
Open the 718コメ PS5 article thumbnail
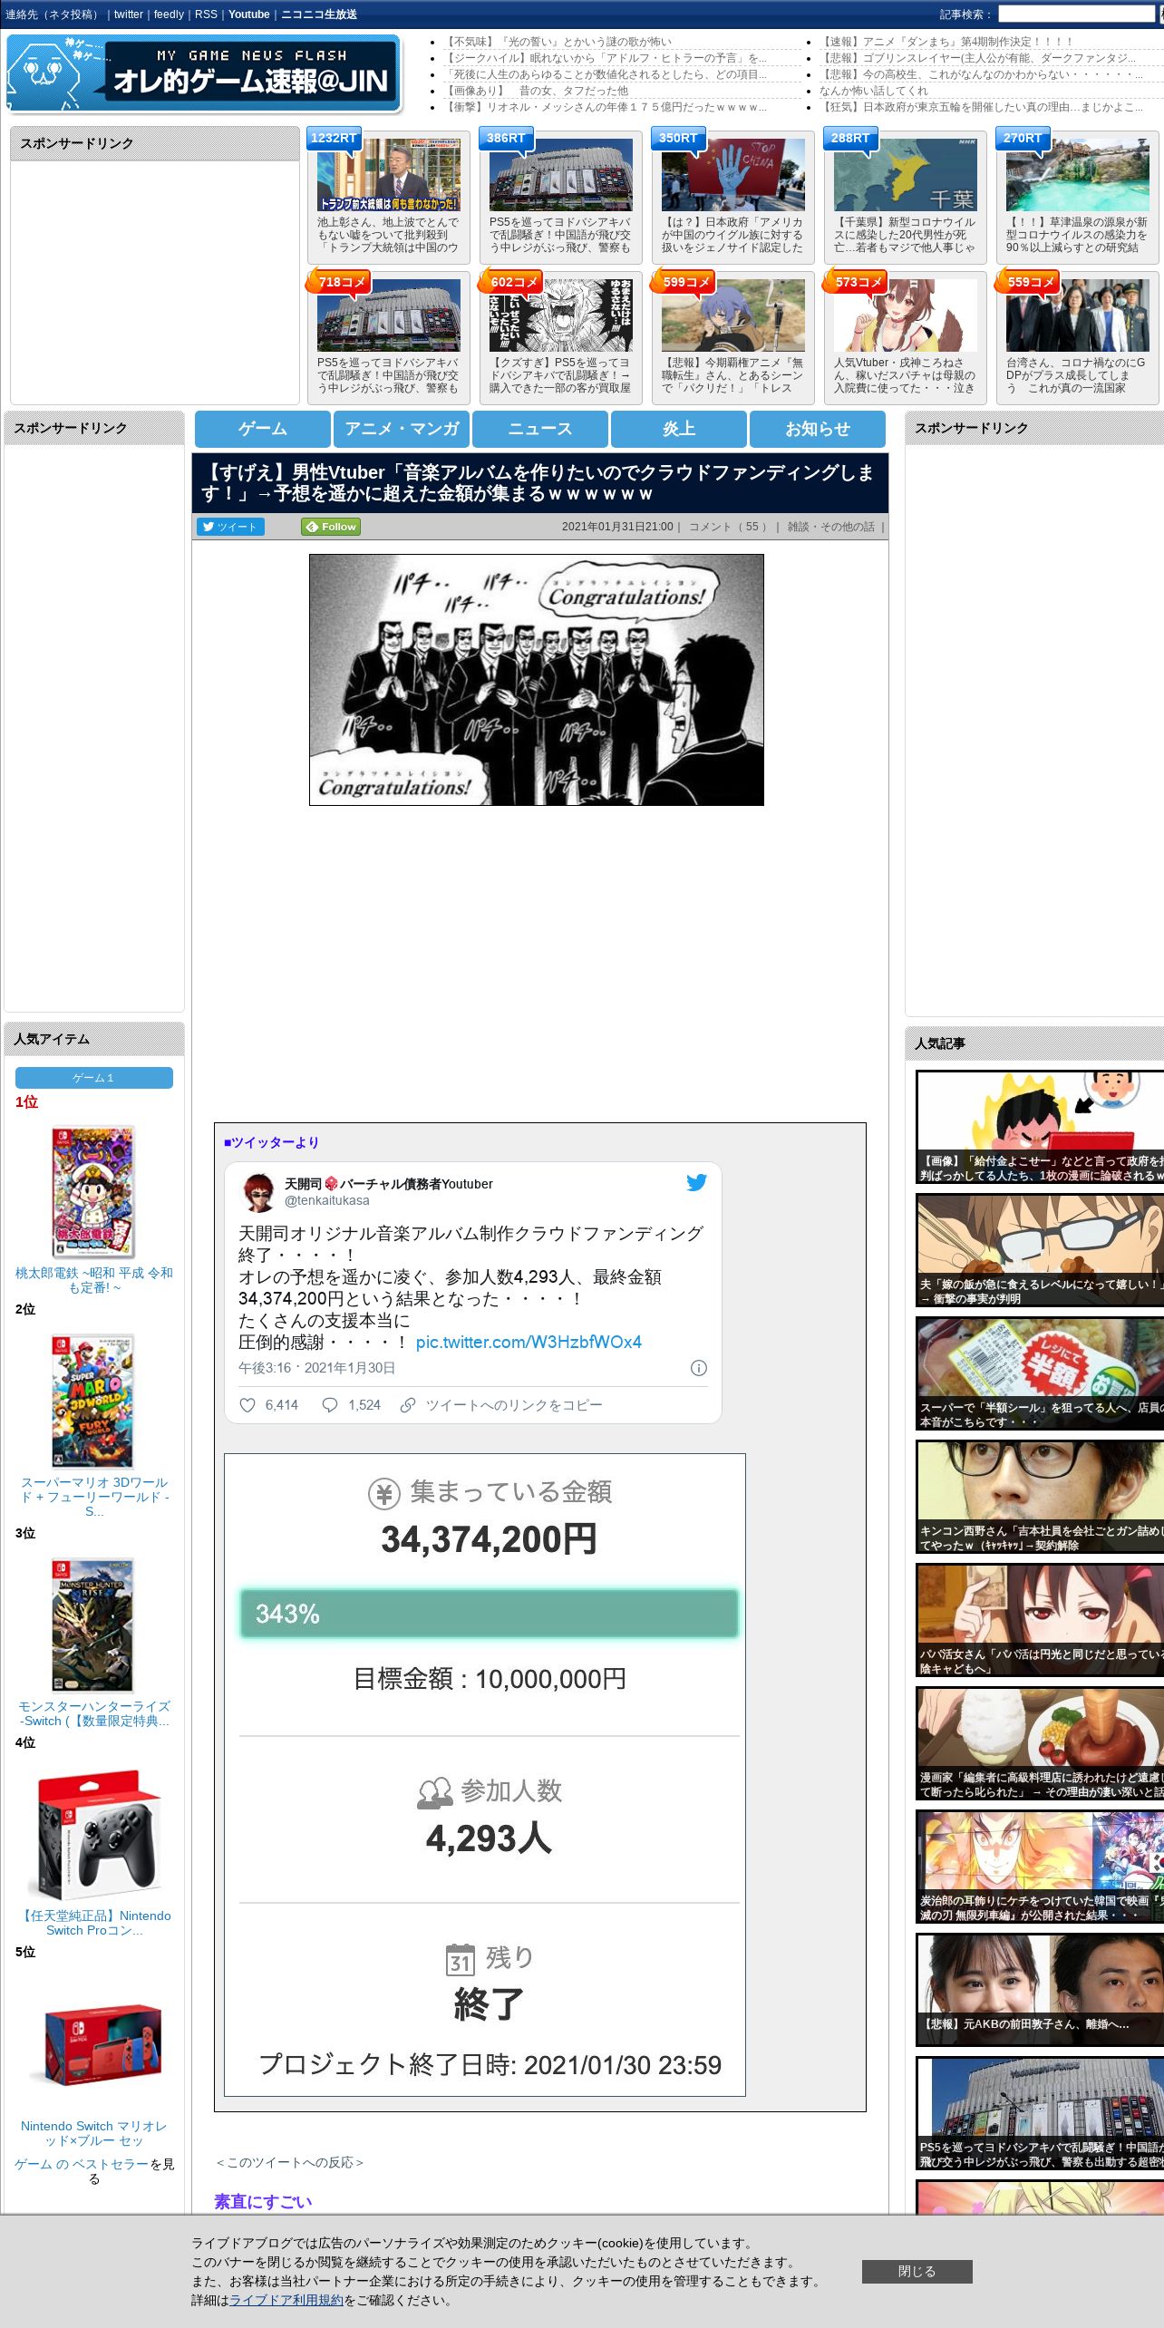388,315
